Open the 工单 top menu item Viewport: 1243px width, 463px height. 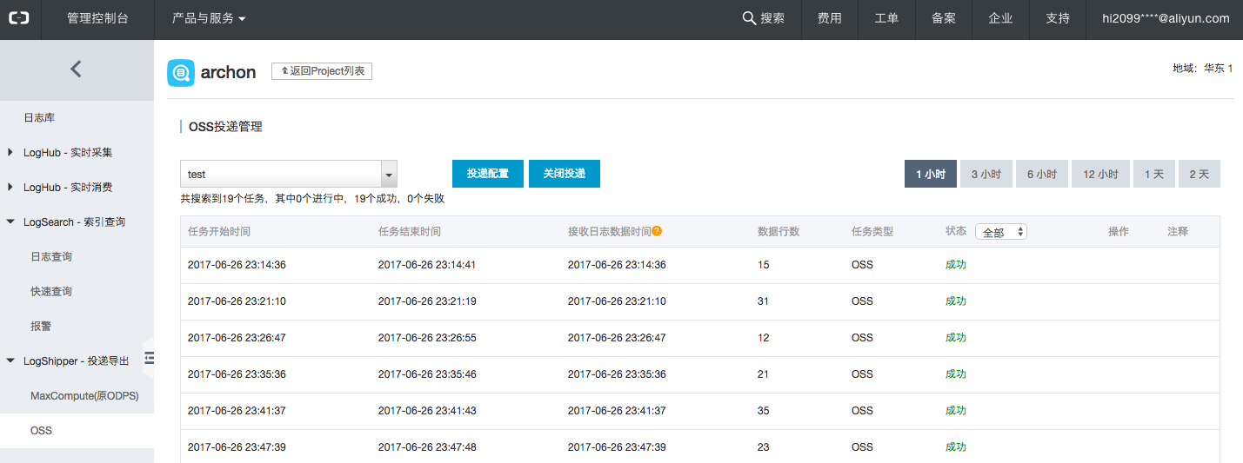(886, 18)
